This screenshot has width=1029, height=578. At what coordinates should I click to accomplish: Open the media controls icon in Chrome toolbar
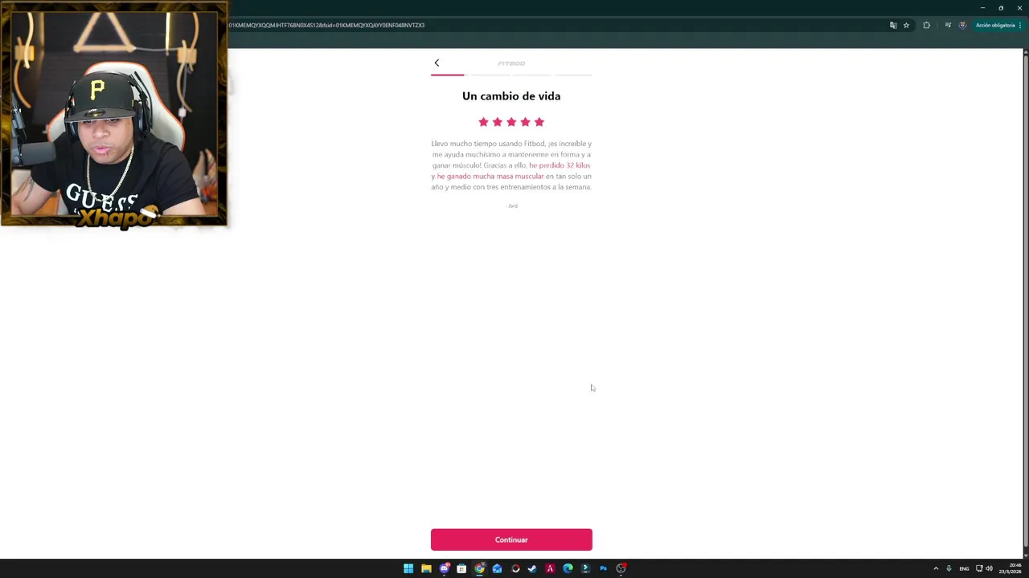[948, 25]
